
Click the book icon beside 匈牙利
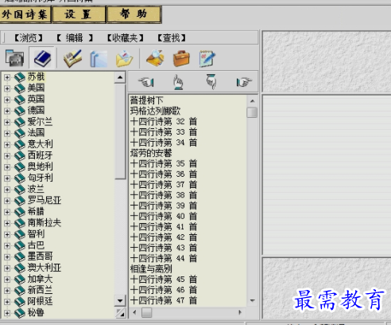click(20, 178)
